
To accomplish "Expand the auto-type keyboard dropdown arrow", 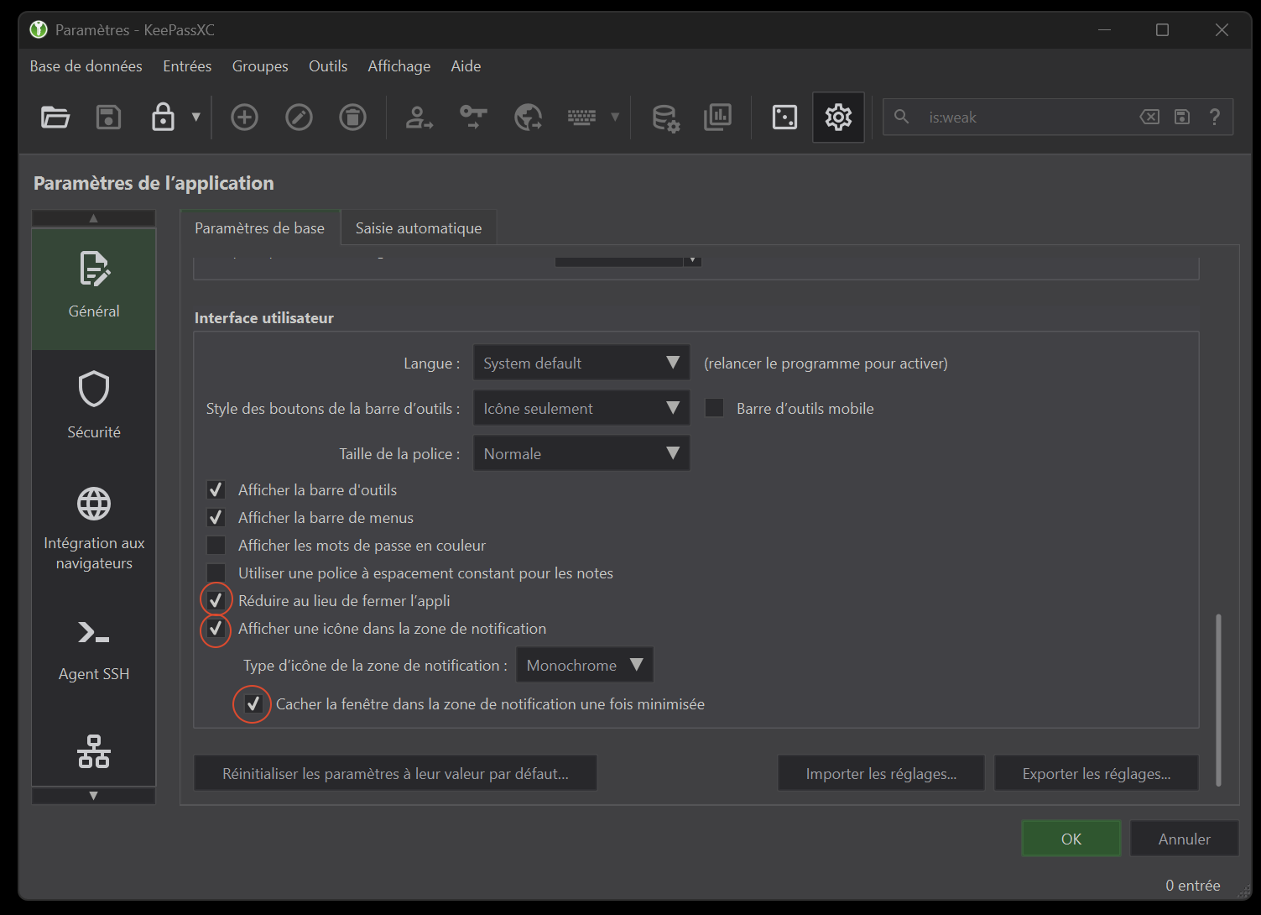I will pos(615,118).
